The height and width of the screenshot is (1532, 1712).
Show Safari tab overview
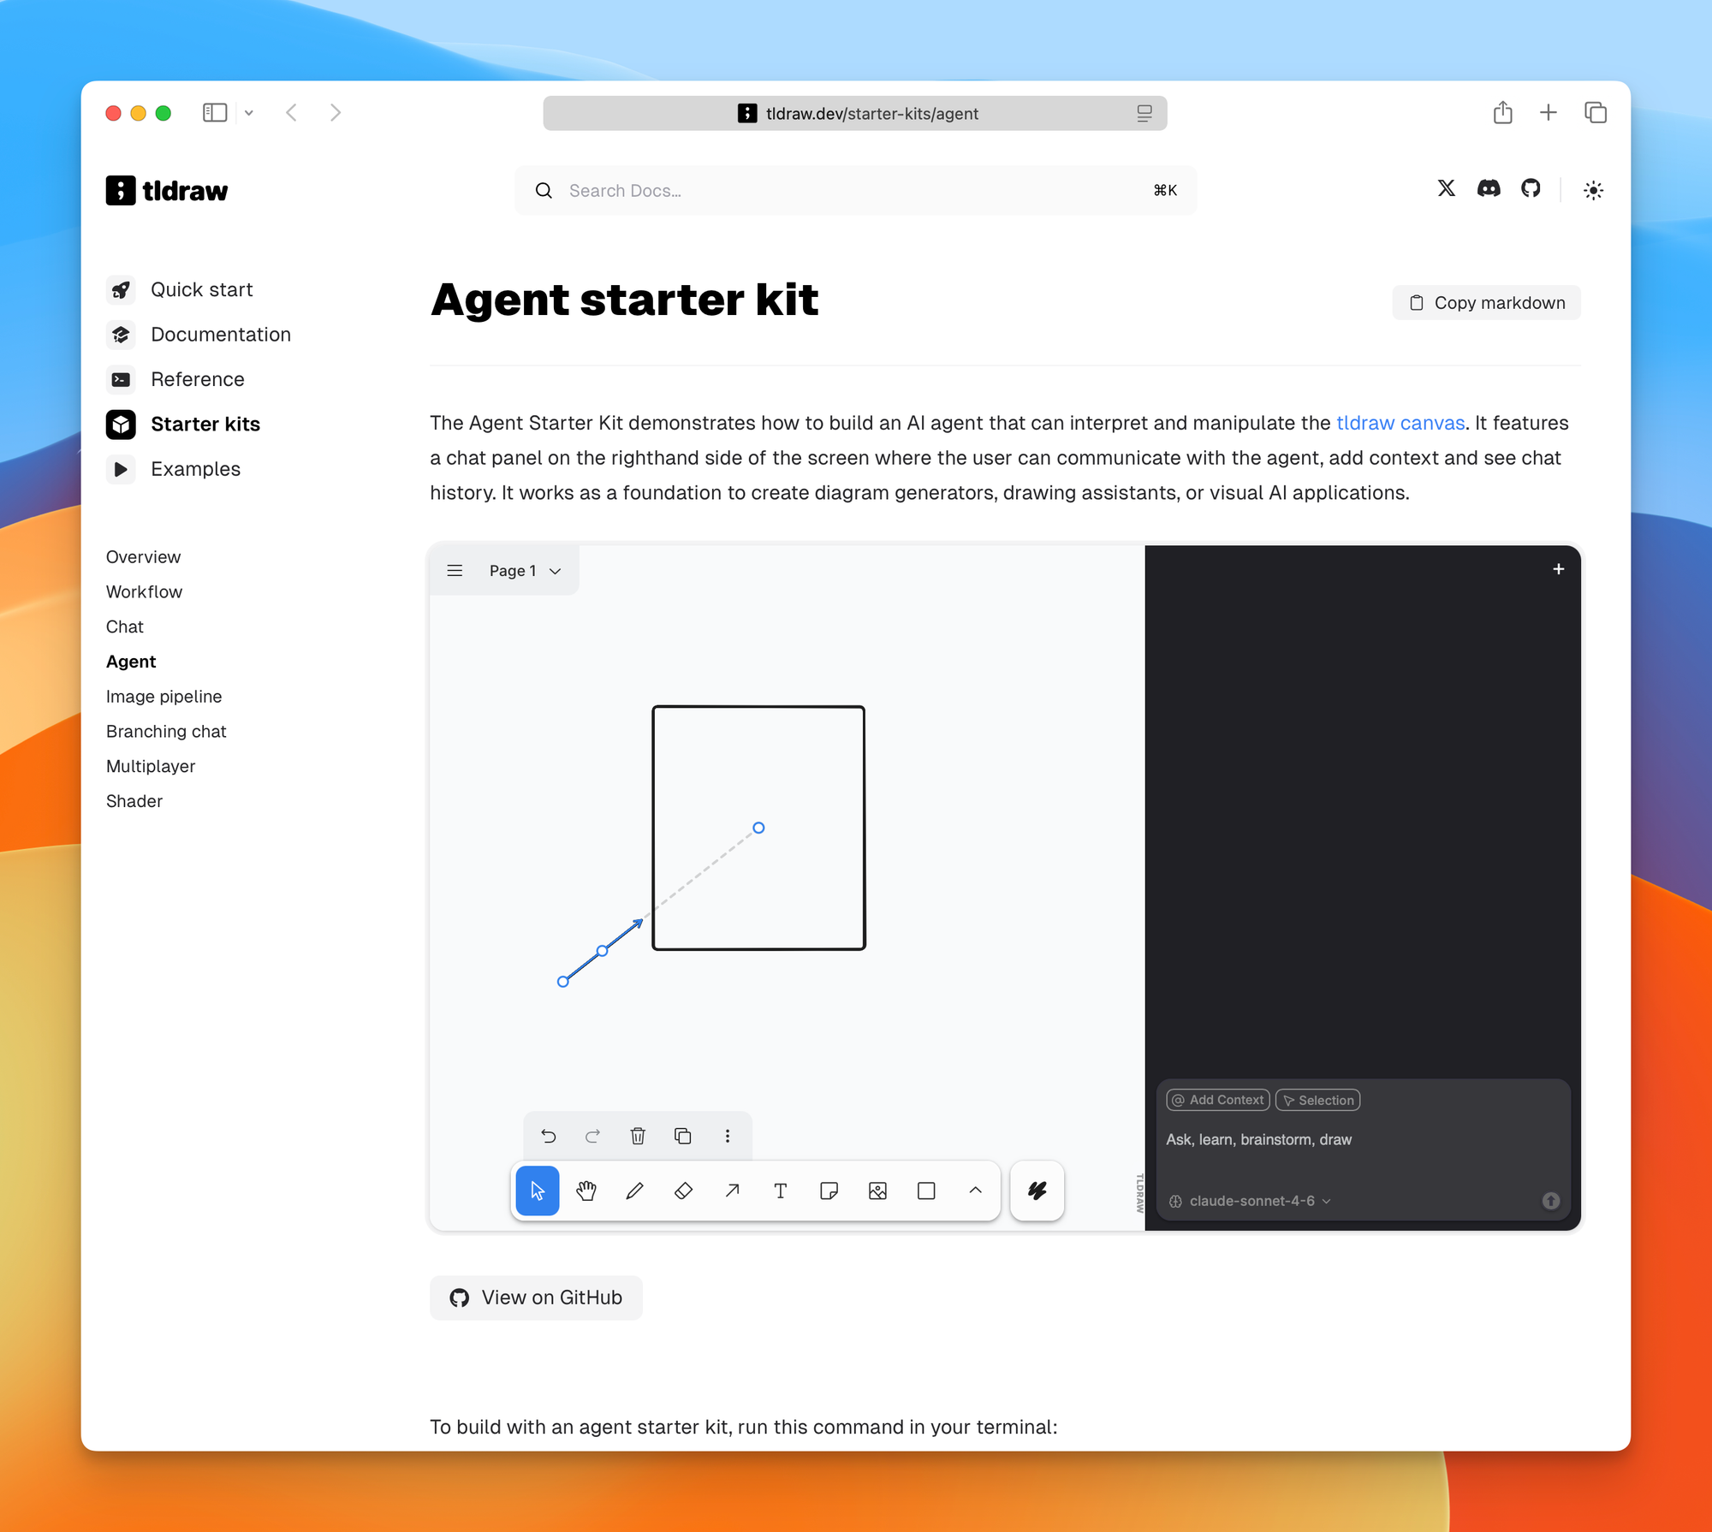(1595, 112)
